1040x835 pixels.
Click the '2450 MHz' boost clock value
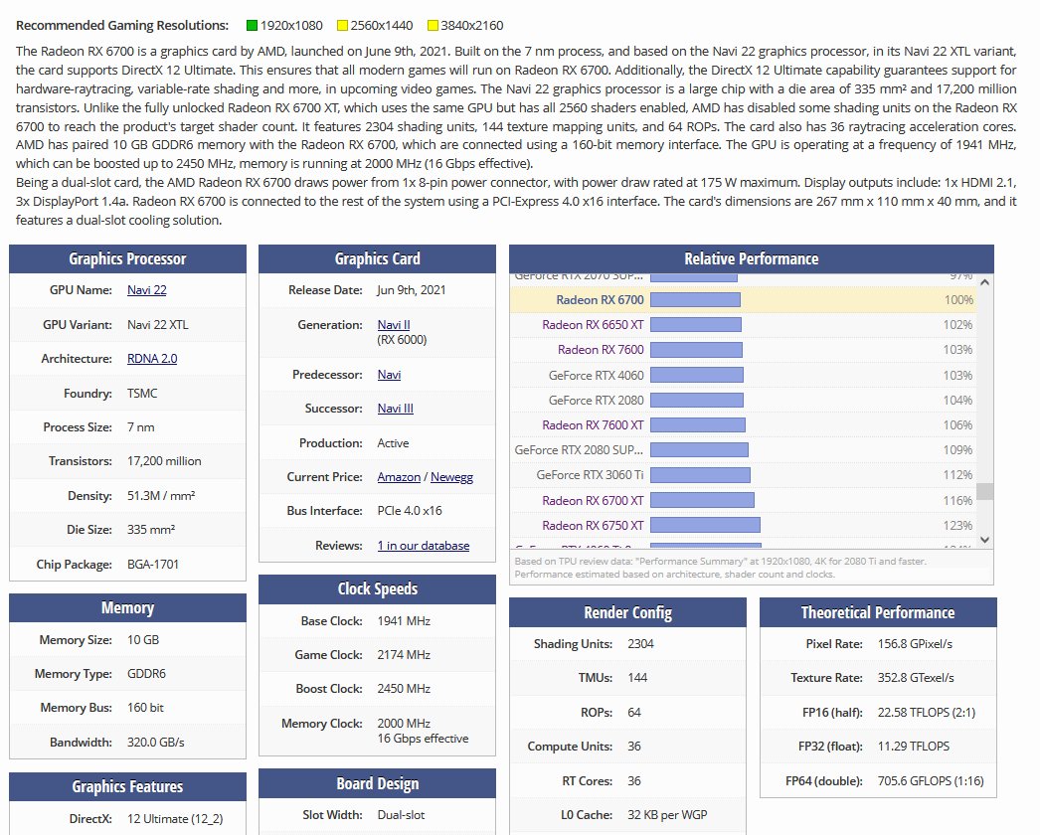[x=404, y=689]
